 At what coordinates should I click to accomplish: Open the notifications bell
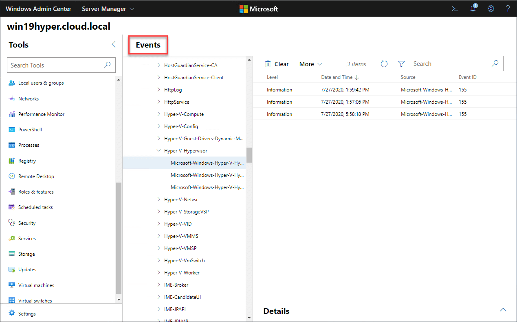pos(473,8)
